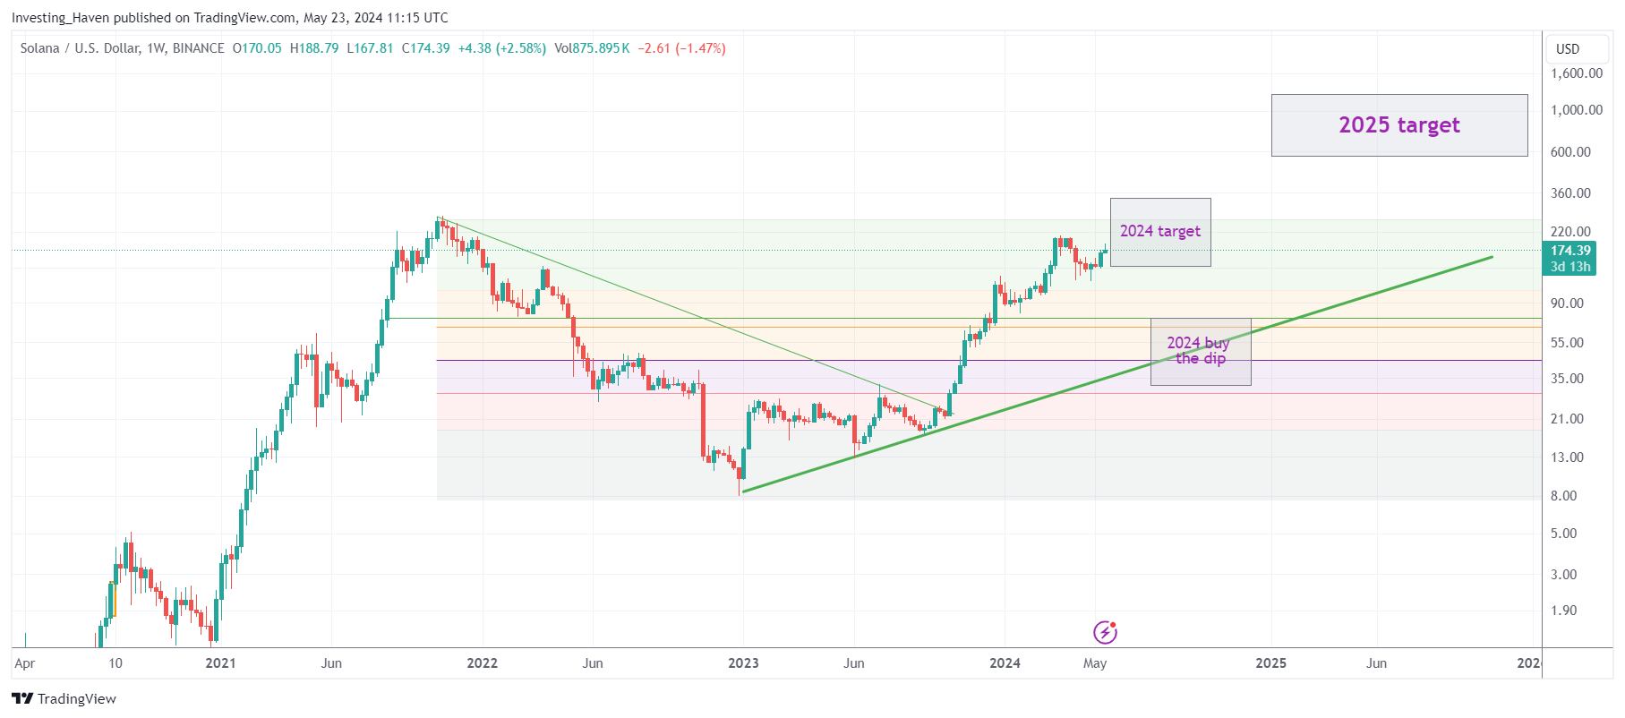1625x718 pixels.
Task: Click the volume change −2.61 (−1.47%)
Action: (681, 48)
